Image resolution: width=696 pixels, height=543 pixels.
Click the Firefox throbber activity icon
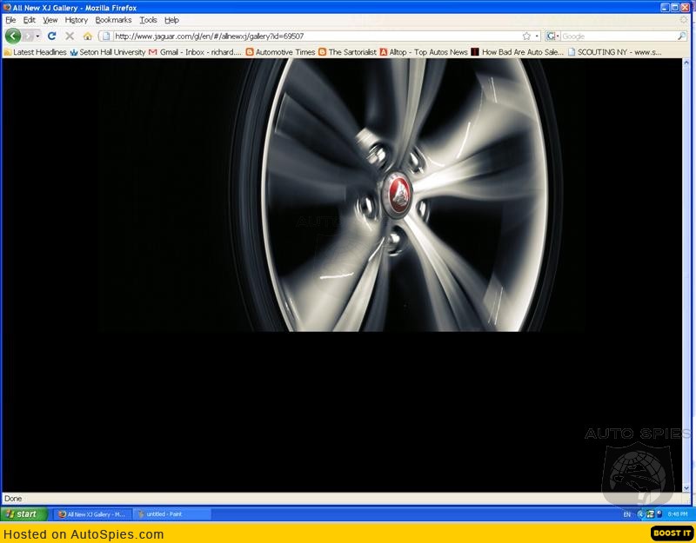point(684,20)
